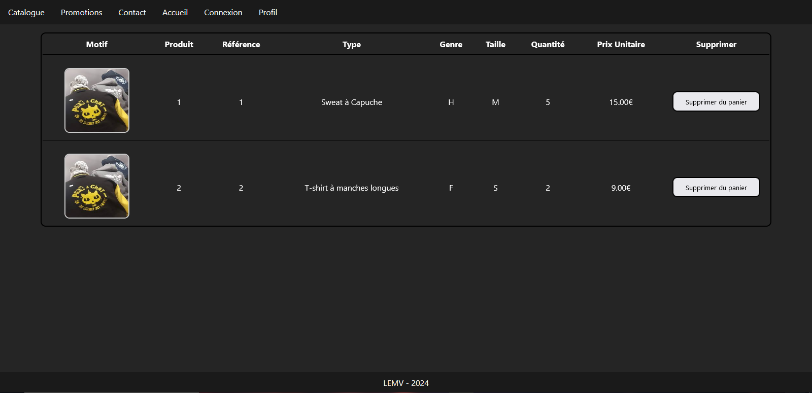Click the Quantité column header

548,45
